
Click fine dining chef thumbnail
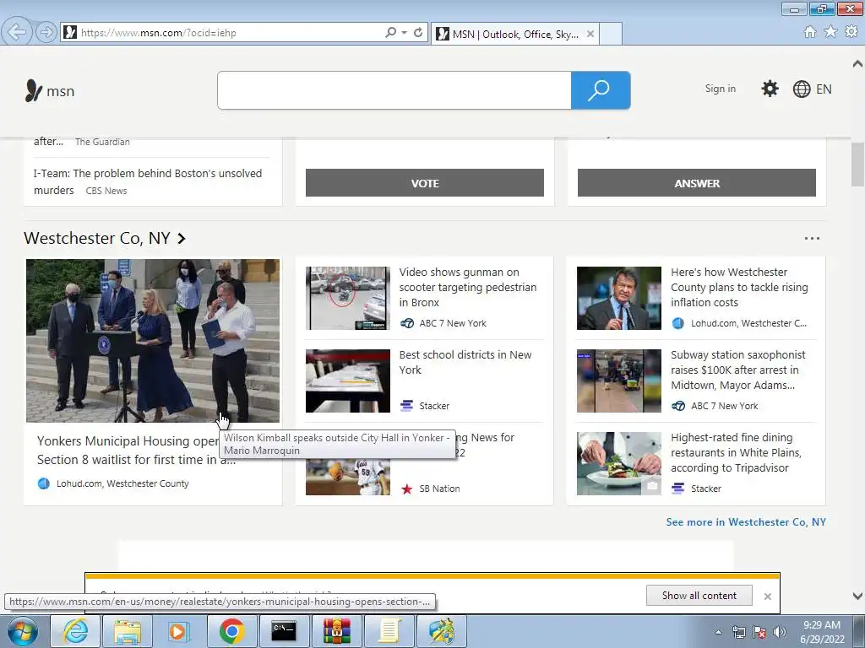tap(619, 463)
